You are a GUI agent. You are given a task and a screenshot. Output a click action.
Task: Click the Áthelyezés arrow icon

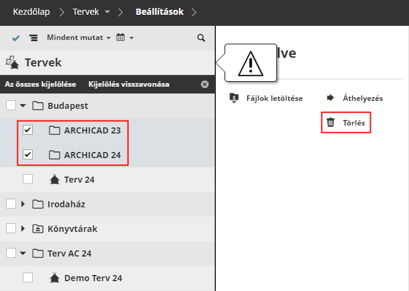pos(330,98)
